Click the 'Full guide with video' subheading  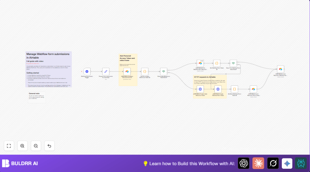point(35,61)
